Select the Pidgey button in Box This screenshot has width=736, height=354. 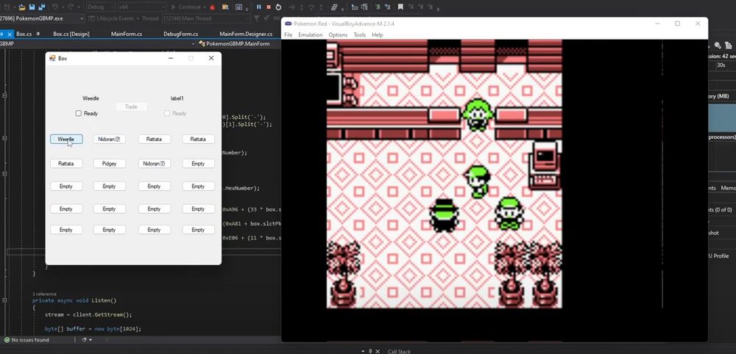110,164
